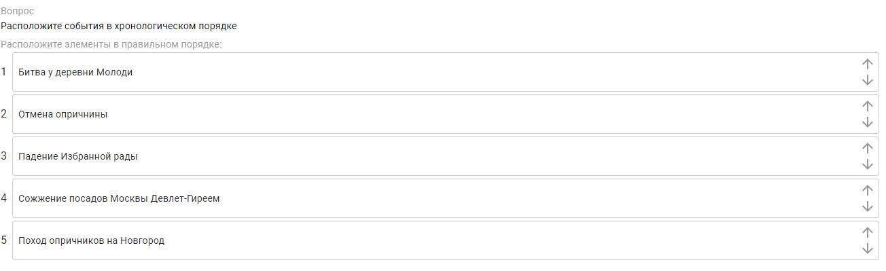Click the question text about chronological order

point(119,26)
